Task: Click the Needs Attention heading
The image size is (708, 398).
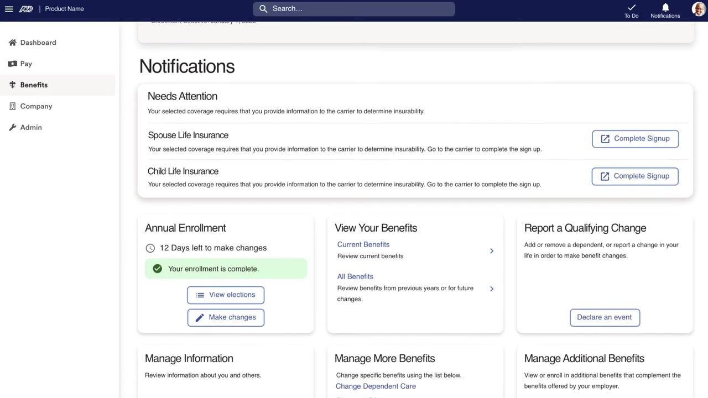Action: pos(183,96)
